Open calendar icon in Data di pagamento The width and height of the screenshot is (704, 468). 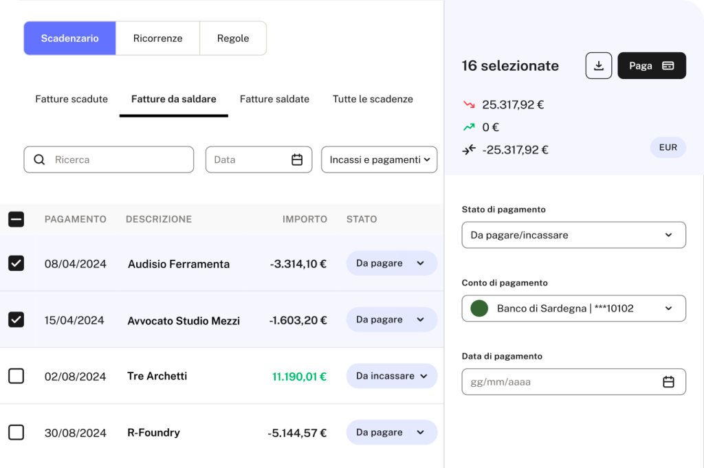[668, 382]
